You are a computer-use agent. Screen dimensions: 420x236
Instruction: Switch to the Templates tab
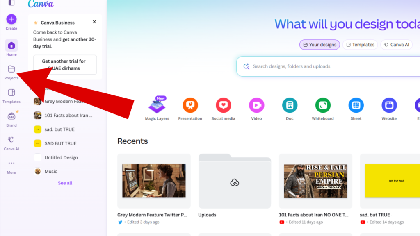(360, 45)
